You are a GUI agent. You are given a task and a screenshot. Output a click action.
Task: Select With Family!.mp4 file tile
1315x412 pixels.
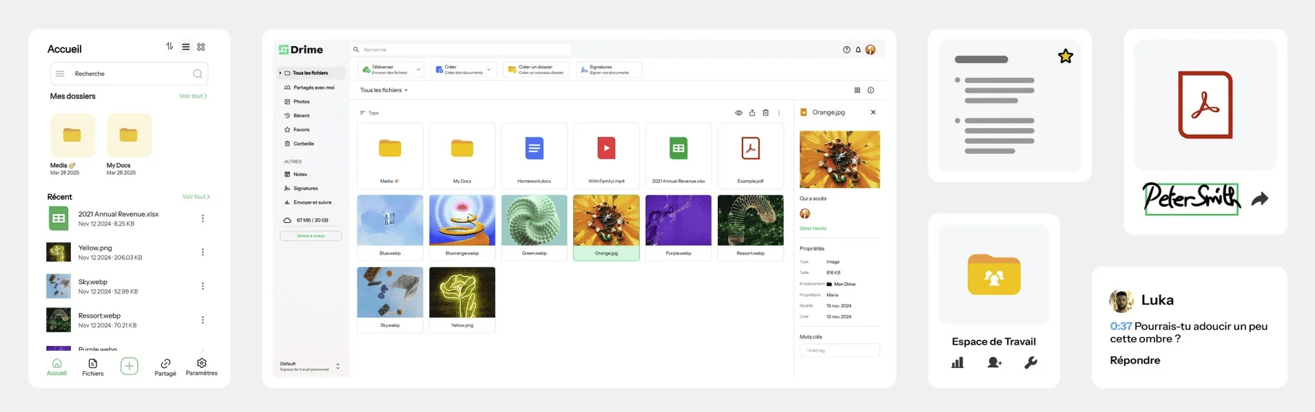[x=606, y=155]
